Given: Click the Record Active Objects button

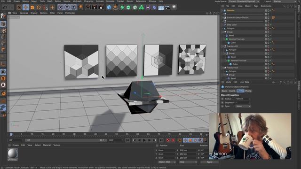Looking at the screenshot, I should point(168,140).
